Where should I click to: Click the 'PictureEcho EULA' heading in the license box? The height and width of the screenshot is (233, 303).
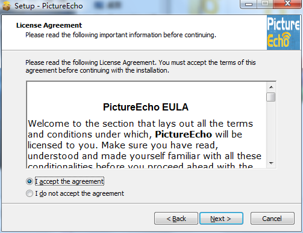coord(146,107)
